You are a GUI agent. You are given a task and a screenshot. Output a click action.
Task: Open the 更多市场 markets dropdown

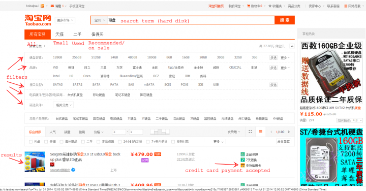(65, 20)
